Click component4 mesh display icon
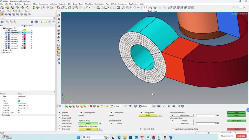 click(9, 37)
